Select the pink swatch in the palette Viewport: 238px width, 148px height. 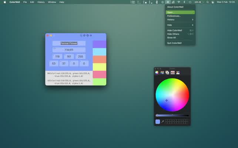(99, 74)
